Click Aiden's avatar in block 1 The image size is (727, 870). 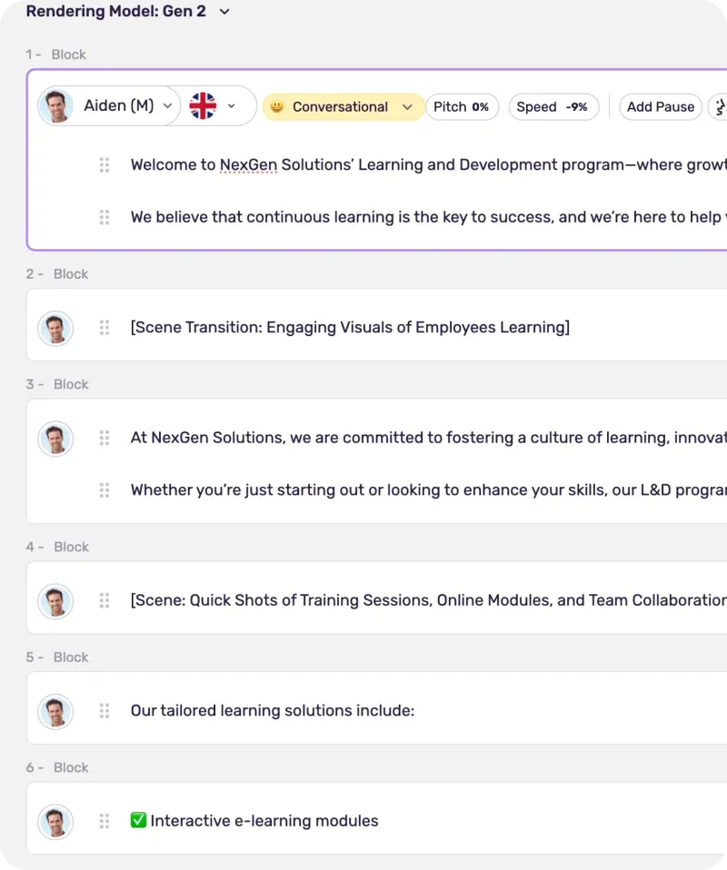pyautogui.click(x=56, y=106)
